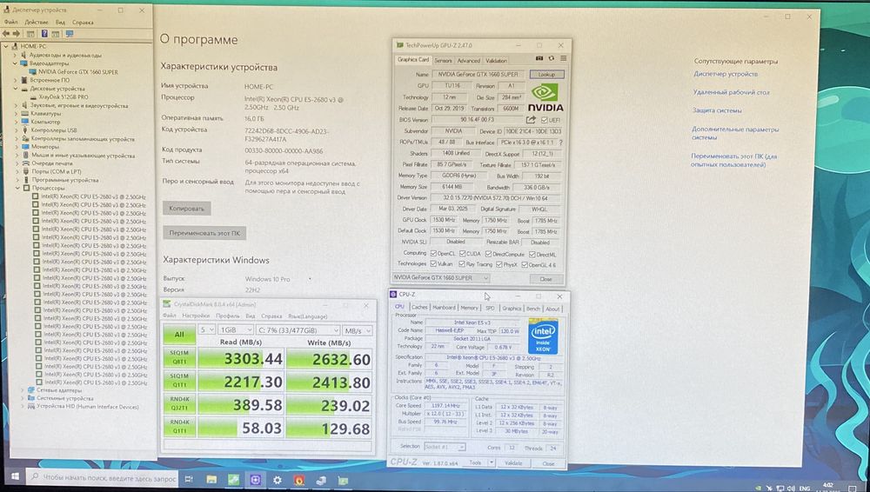Run SEQ1M Q8T1 test button
This screenshot has height=492, width=870.
179,358
